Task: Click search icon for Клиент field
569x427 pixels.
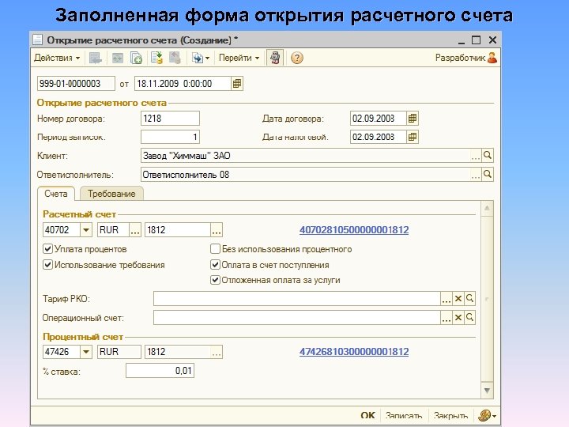Action: 488,156
